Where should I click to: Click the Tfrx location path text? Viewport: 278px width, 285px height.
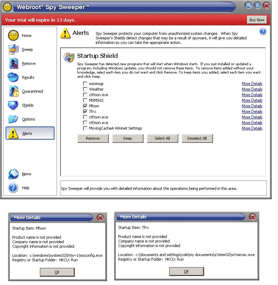(195, 255)
